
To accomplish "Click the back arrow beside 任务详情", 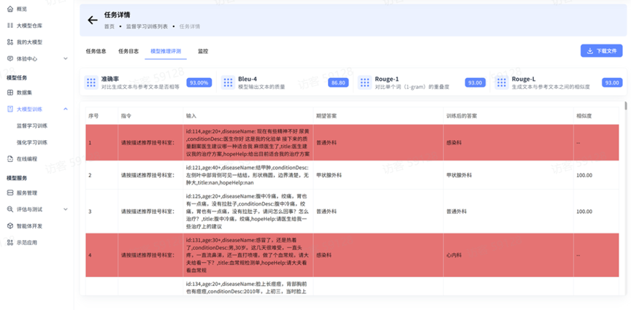I will [x=93, y=20].
